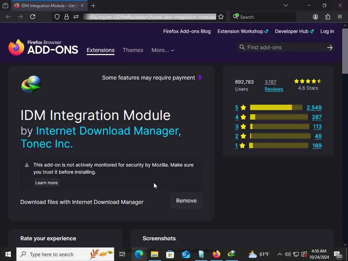Viewport: 348px width, 261px height.
Task: Click the 5-star rating progress bar
Action: point(276,107)
